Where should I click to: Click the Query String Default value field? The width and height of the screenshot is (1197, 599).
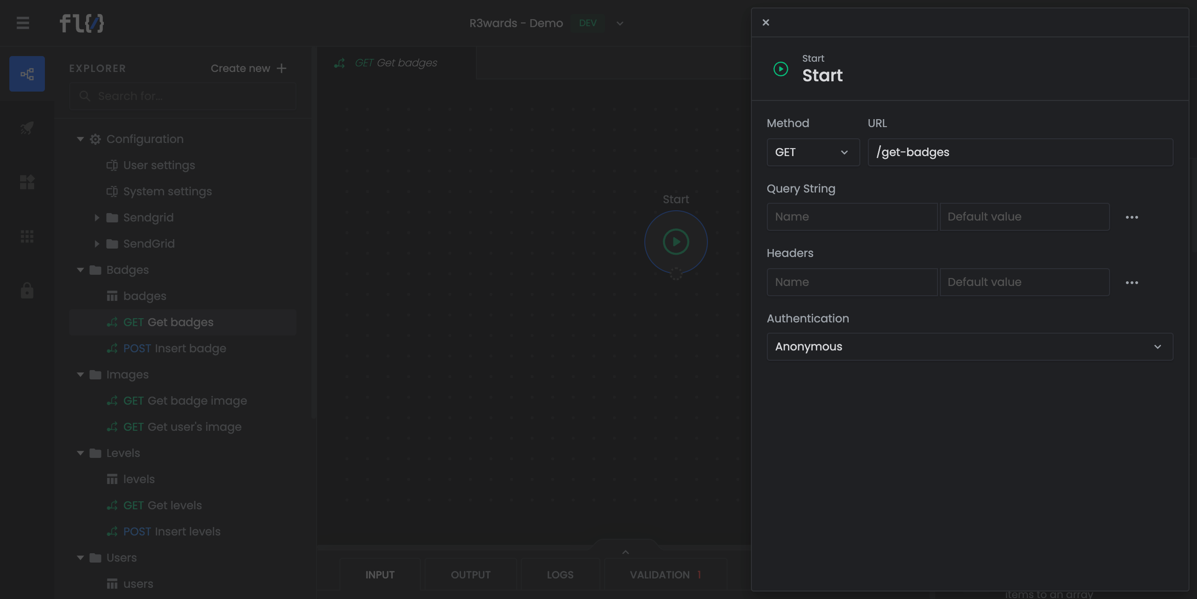coord(1024,217)
